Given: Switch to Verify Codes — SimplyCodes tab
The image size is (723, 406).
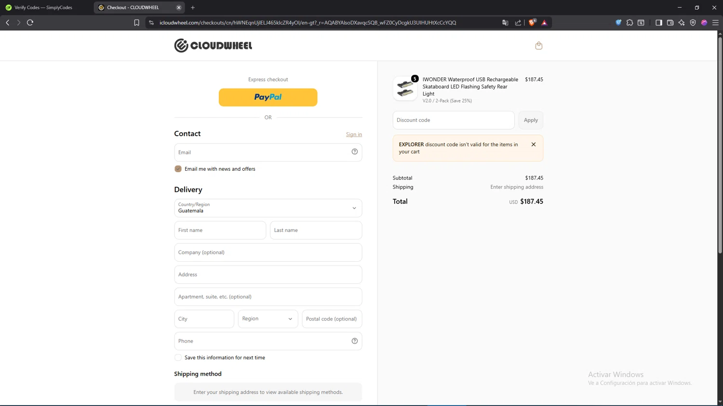Looking at the screenshot, I should [x=43, y=8].
